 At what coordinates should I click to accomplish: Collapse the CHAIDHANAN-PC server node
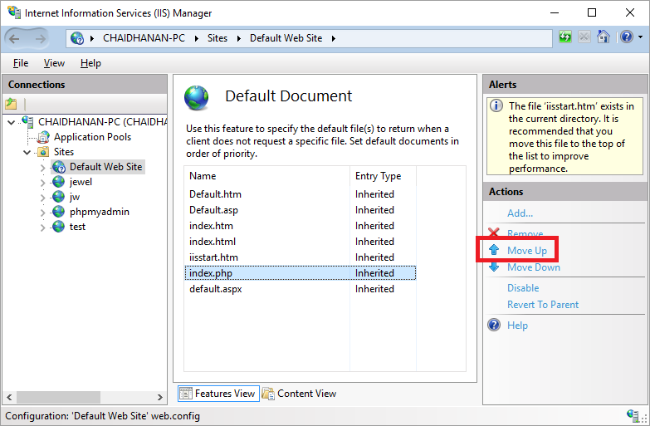pos(12,122)
